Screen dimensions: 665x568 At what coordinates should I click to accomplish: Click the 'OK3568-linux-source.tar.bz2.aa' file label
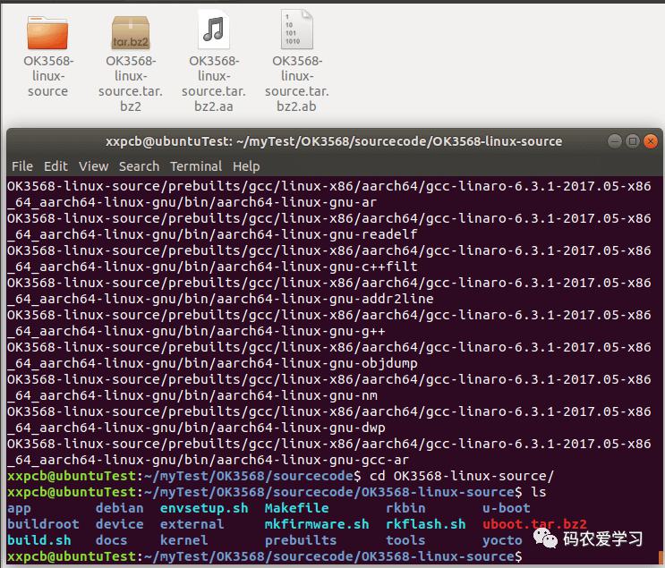tap(214, 83)
